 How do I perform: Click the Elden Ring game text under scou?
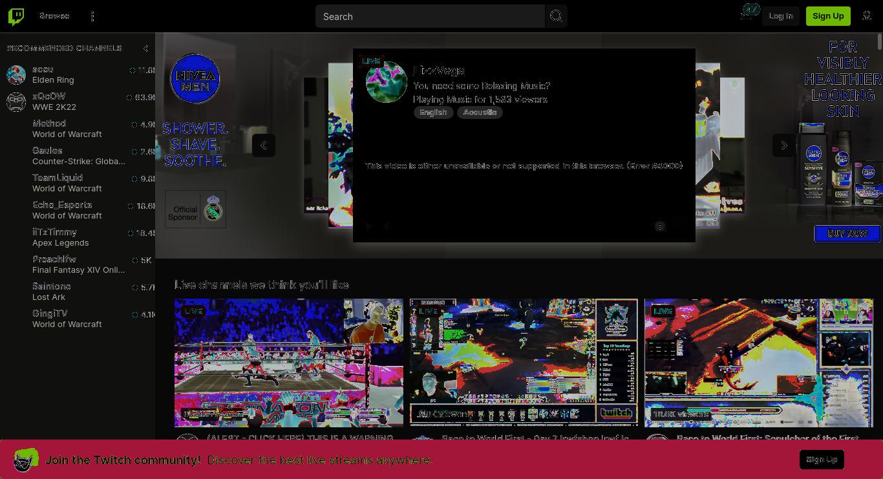53,80
